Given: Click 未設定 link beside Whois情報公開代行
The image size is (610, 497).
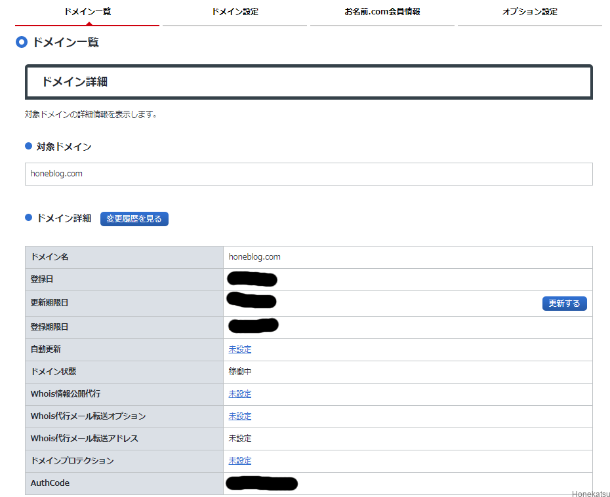Looking at the screenshot, I should [x=239, y=394].
